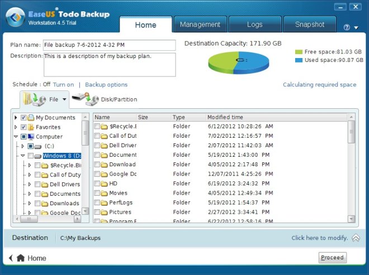The image size is (369, 275).
Task: Click the (C:) drive icon
Action: 37,147
